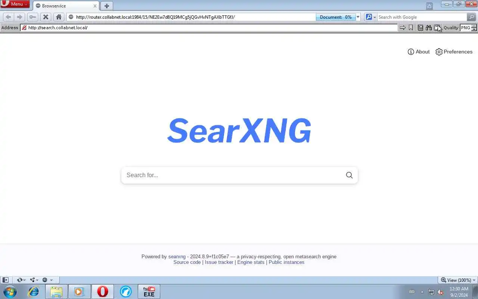Click the closed tabs trash icon
The width and height of the screenshot is (478, 299).
(x=429, y=6)
